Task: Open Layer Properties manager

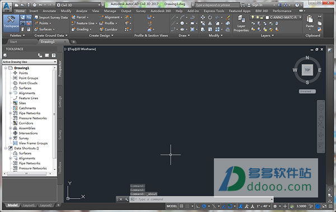Action: (x=241, y=23)
